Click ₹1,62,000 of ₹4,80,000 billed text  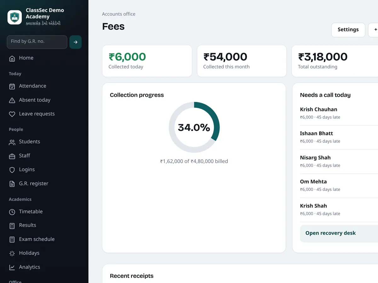point(194,161)
